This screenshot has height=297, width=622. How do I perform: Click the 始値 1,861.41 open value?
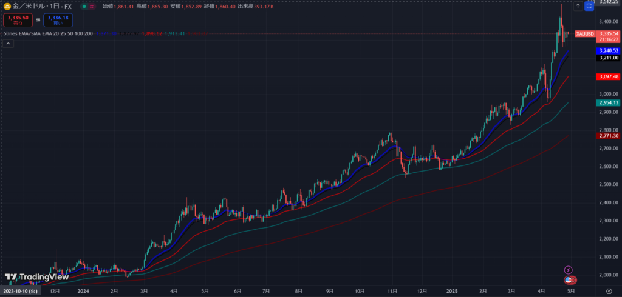pyautogui.click(x=117, y=7)
